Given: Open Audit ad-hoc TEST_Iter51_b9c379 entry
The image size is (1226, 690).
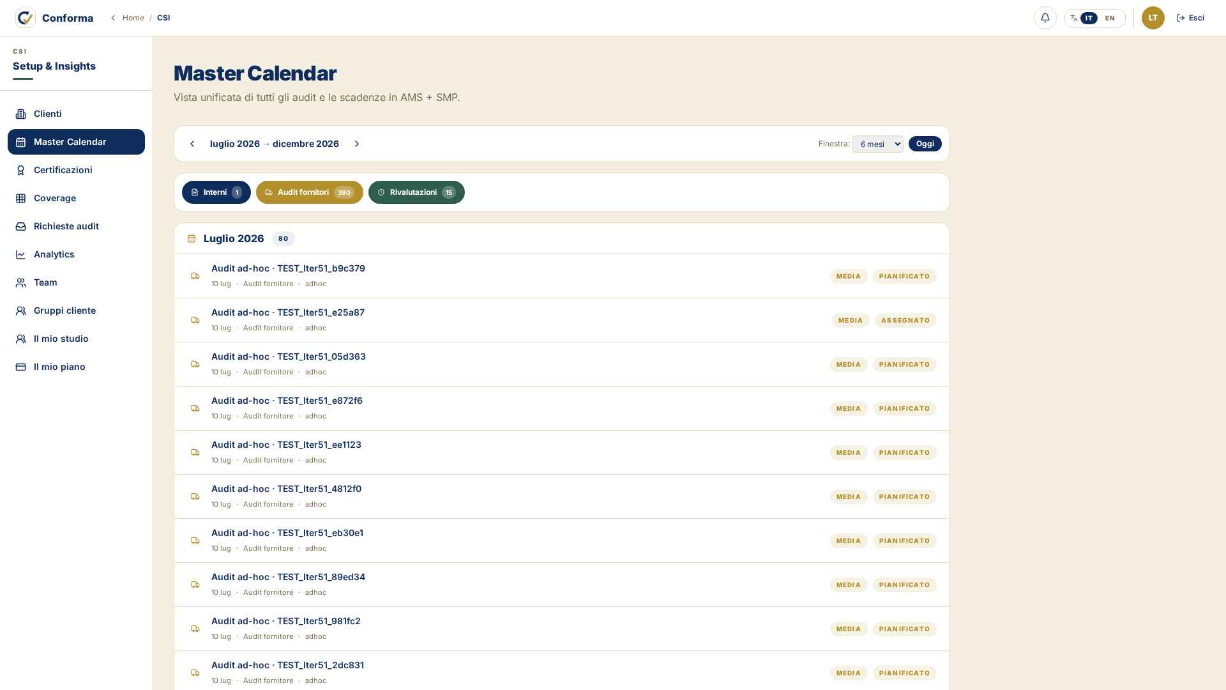Looking at the screenshot, I should coord(562,276).
